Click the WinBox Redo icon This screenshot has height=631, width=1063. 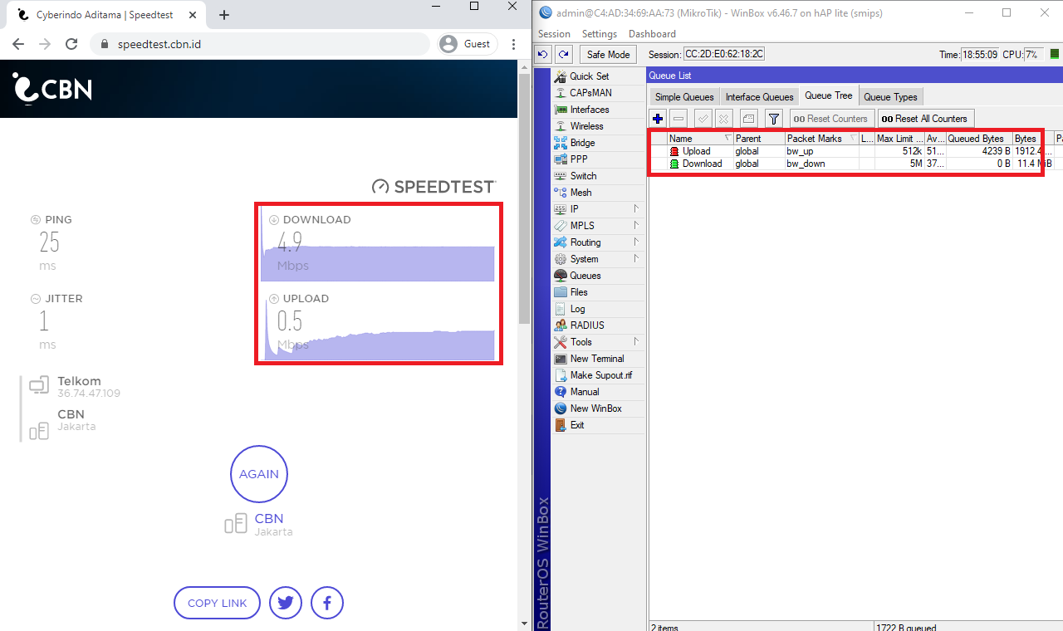(x=564, y=54)
